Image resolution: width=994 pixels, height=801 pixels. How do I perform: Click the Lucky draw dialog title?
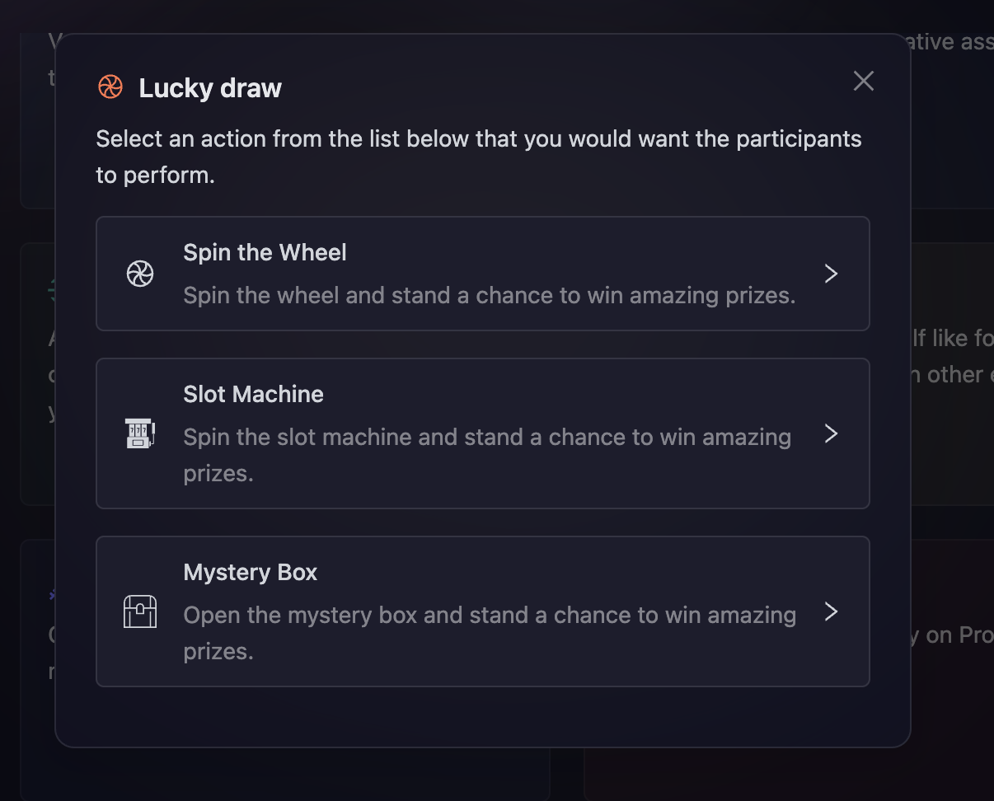pyautogui.click(x=210, y=88)
